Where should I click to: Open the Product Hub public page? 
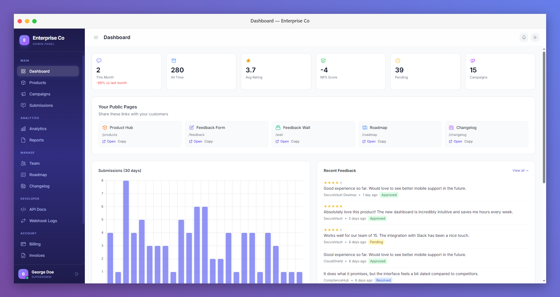click(x=111, y=141)
